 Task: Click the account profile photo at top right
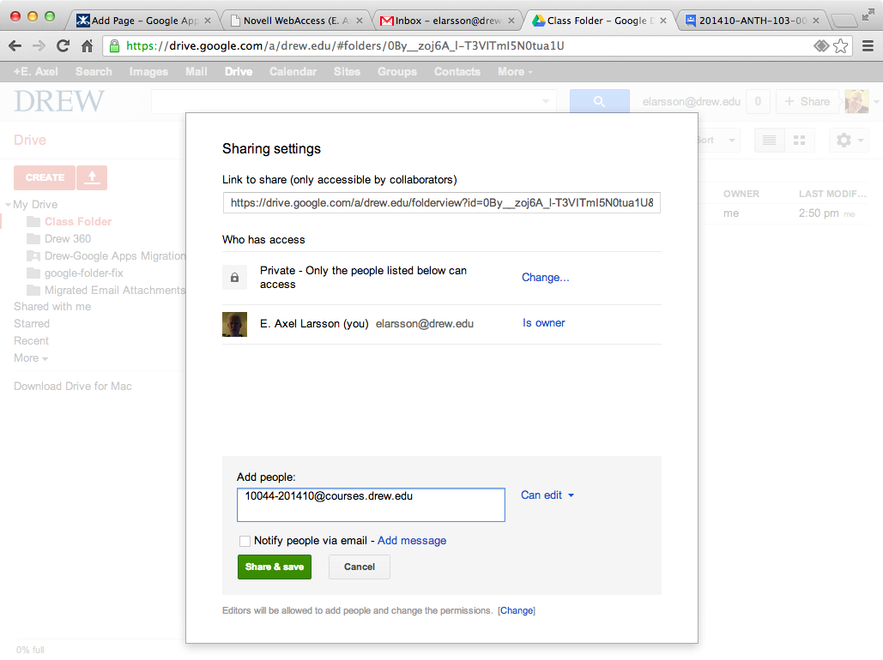856,101
